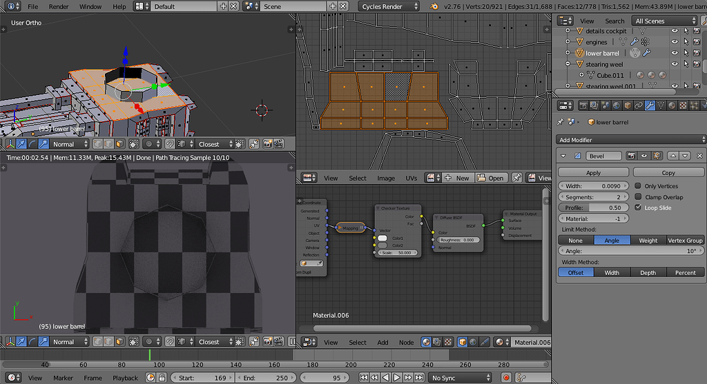The image size is (707, 384).
Task: Click the Apply modifier button
Action: (x=593, y=173)
